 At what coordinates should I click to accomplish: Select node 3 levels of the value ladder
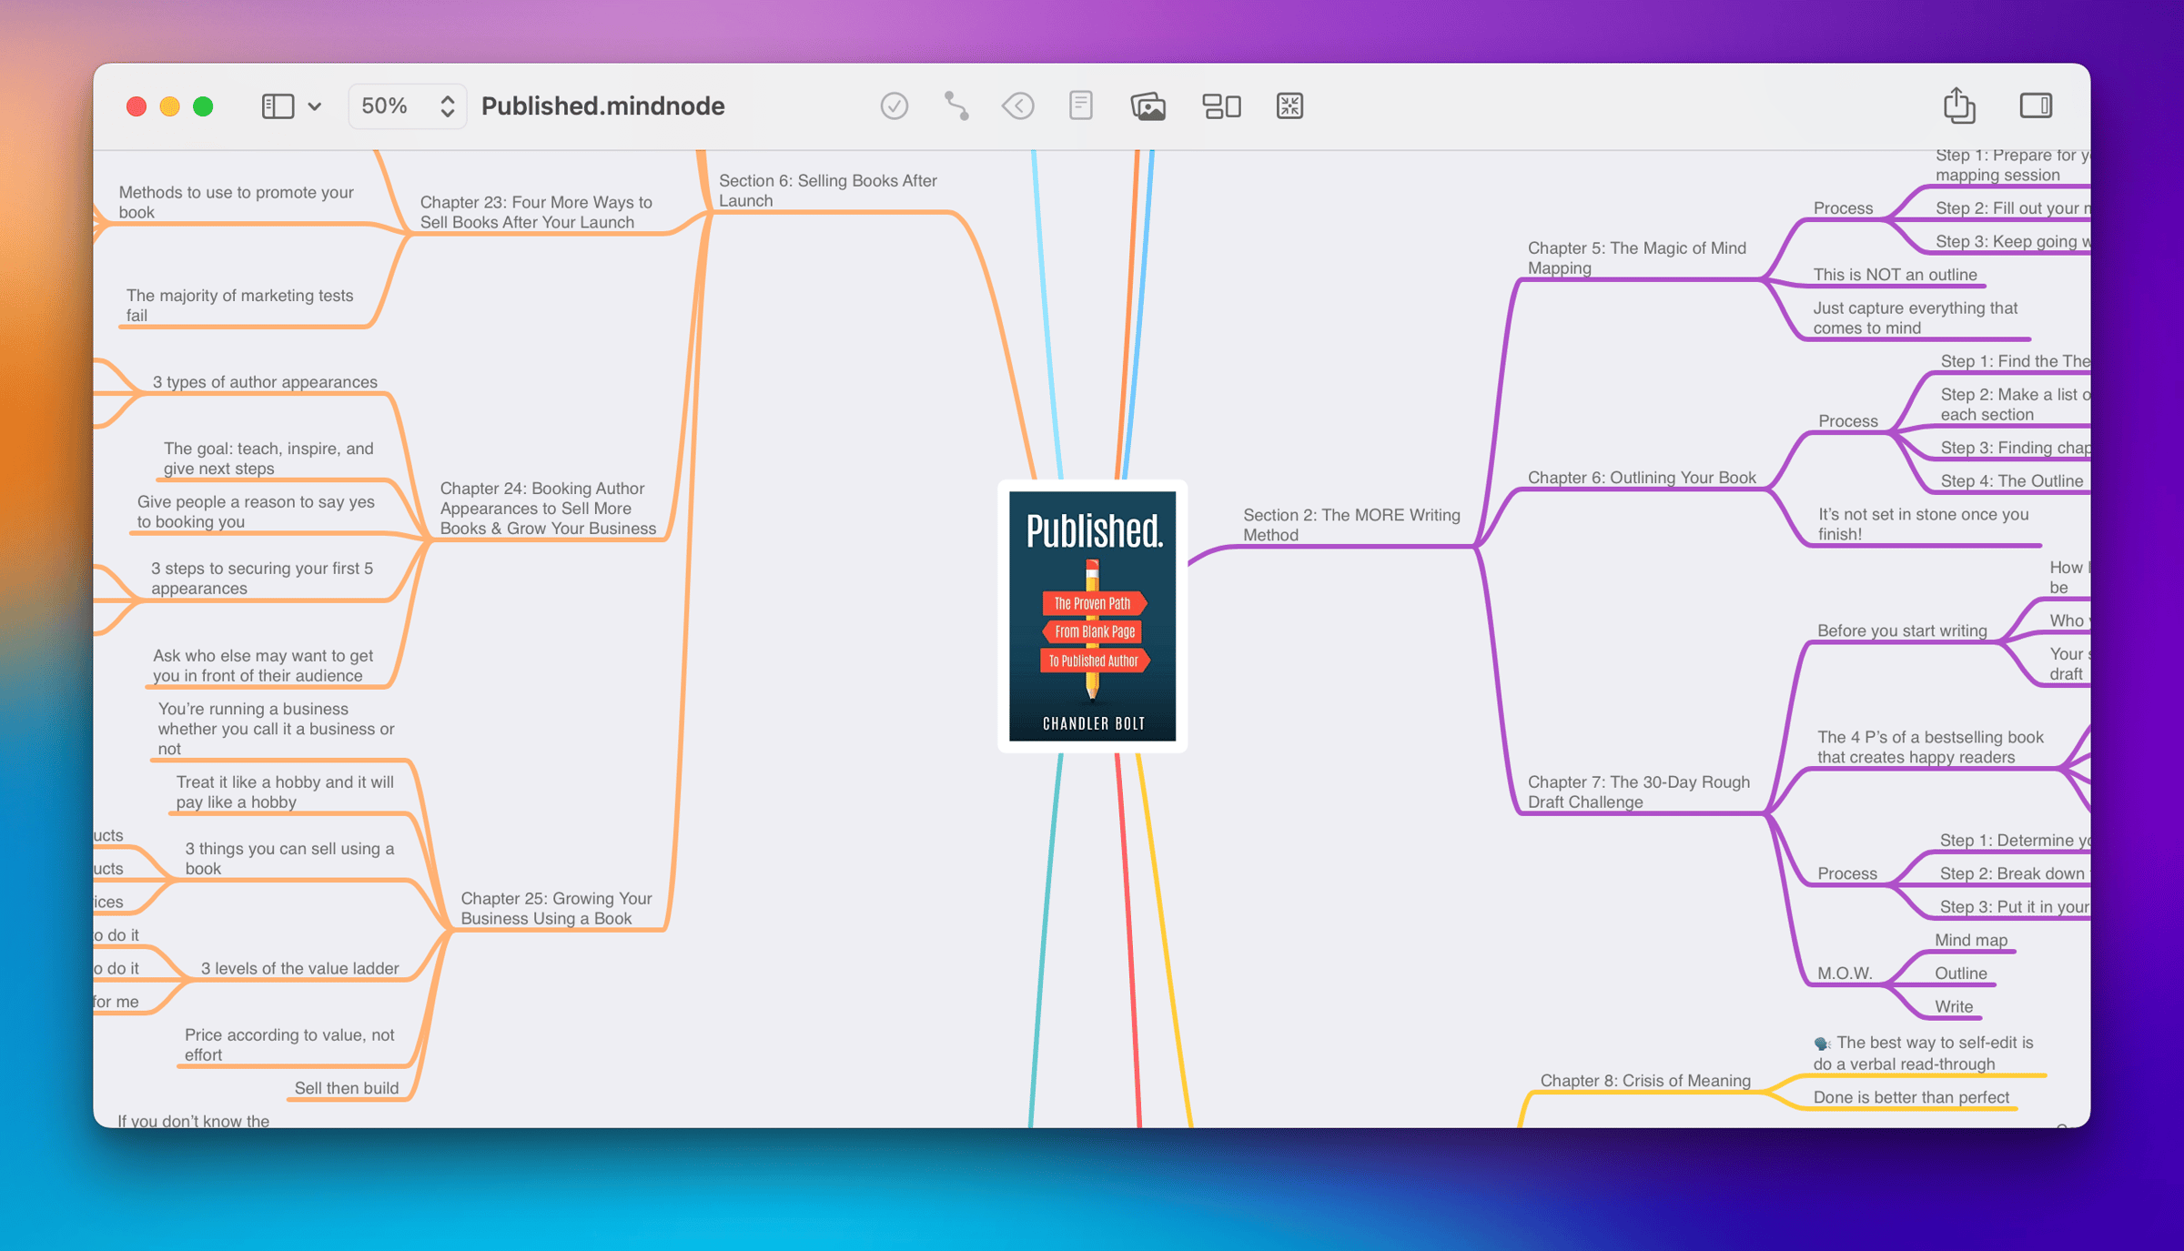299,968
